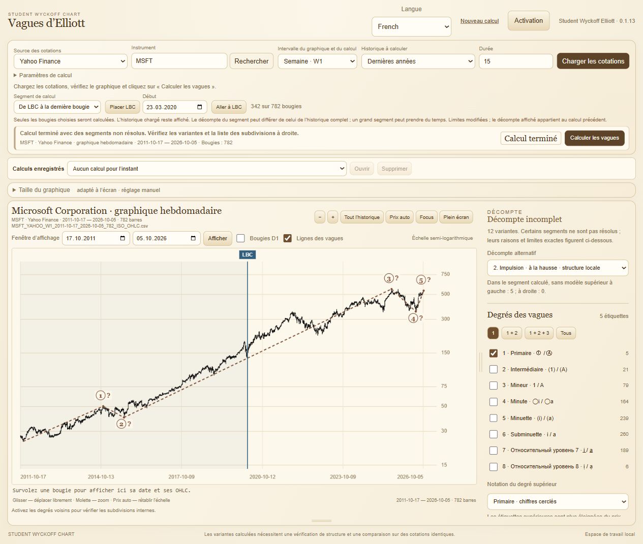Open calendar picker of the 05.10.2026 date field
Viewport: 643px width, 544px height.
193,238
